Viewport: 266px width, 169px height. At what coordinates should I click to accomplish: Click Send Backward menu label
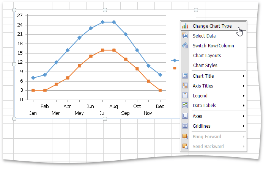click(x=208, y=147)
